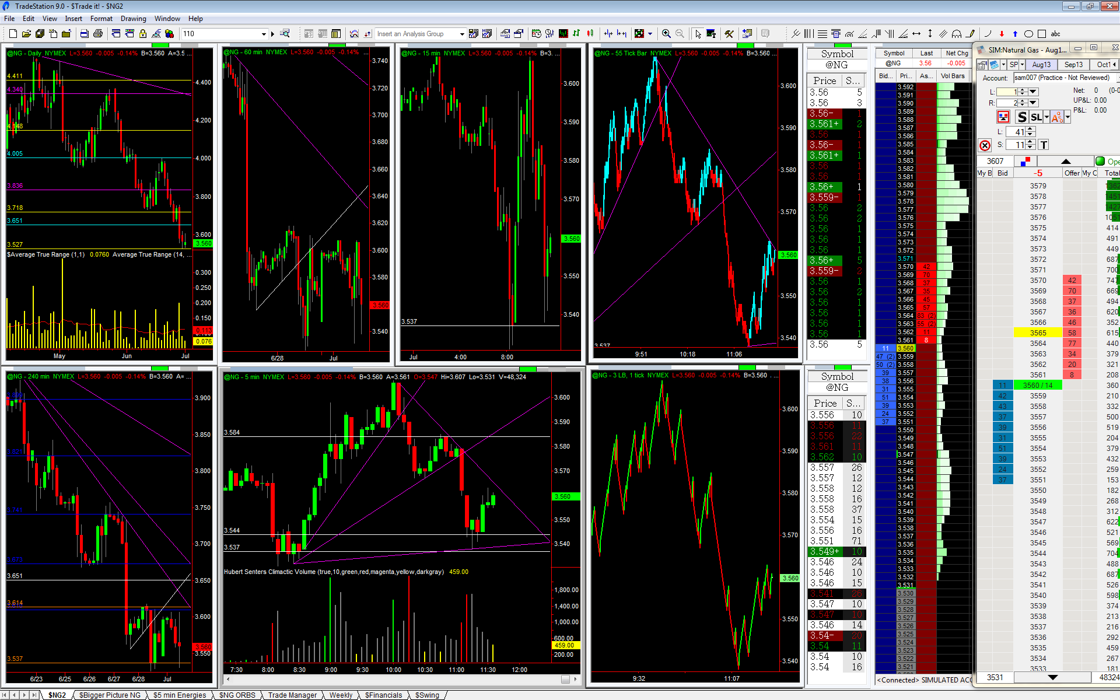Viewport: 1120px width, 700px height.
Task: Click the Print toolbar icon
Action: (98, 34)
